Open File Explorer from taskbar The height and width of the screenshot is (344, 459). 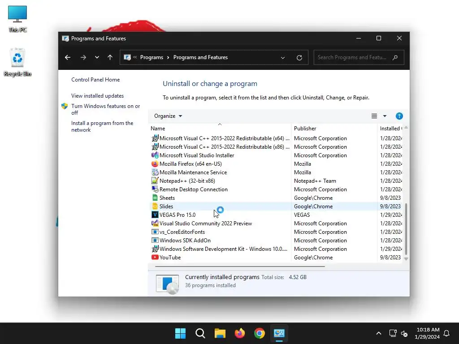tap(220, 333)
